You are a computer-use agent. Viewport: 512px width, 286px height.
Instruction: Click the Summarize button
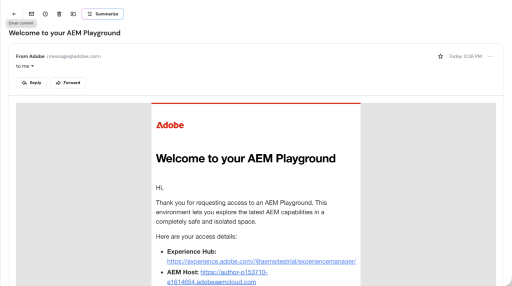click(x=102, y=14)
